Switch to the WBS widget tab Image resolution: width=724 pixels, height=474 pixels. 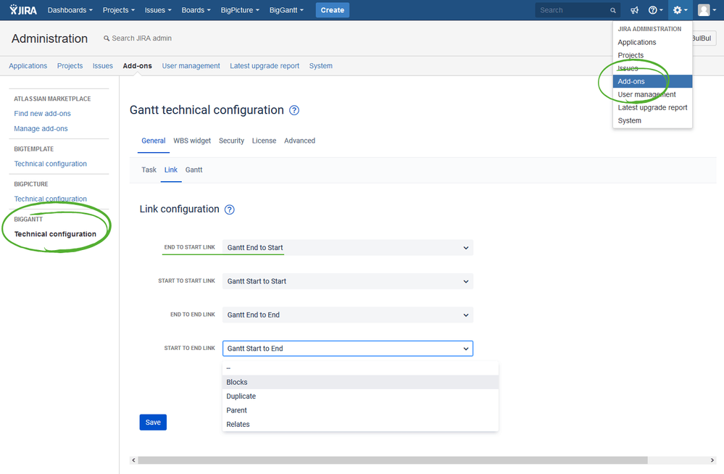[x=192, y=141]
